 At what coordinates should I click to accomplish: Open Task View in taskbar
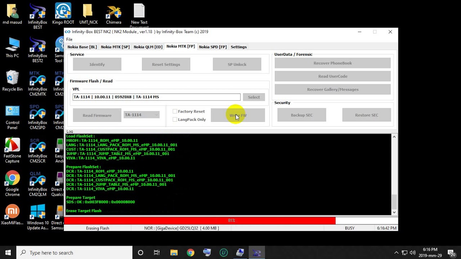click(x=157, y=253)
